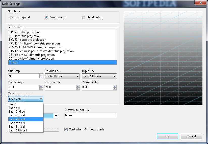Pick None in Y-axis list

coord(25,104)
